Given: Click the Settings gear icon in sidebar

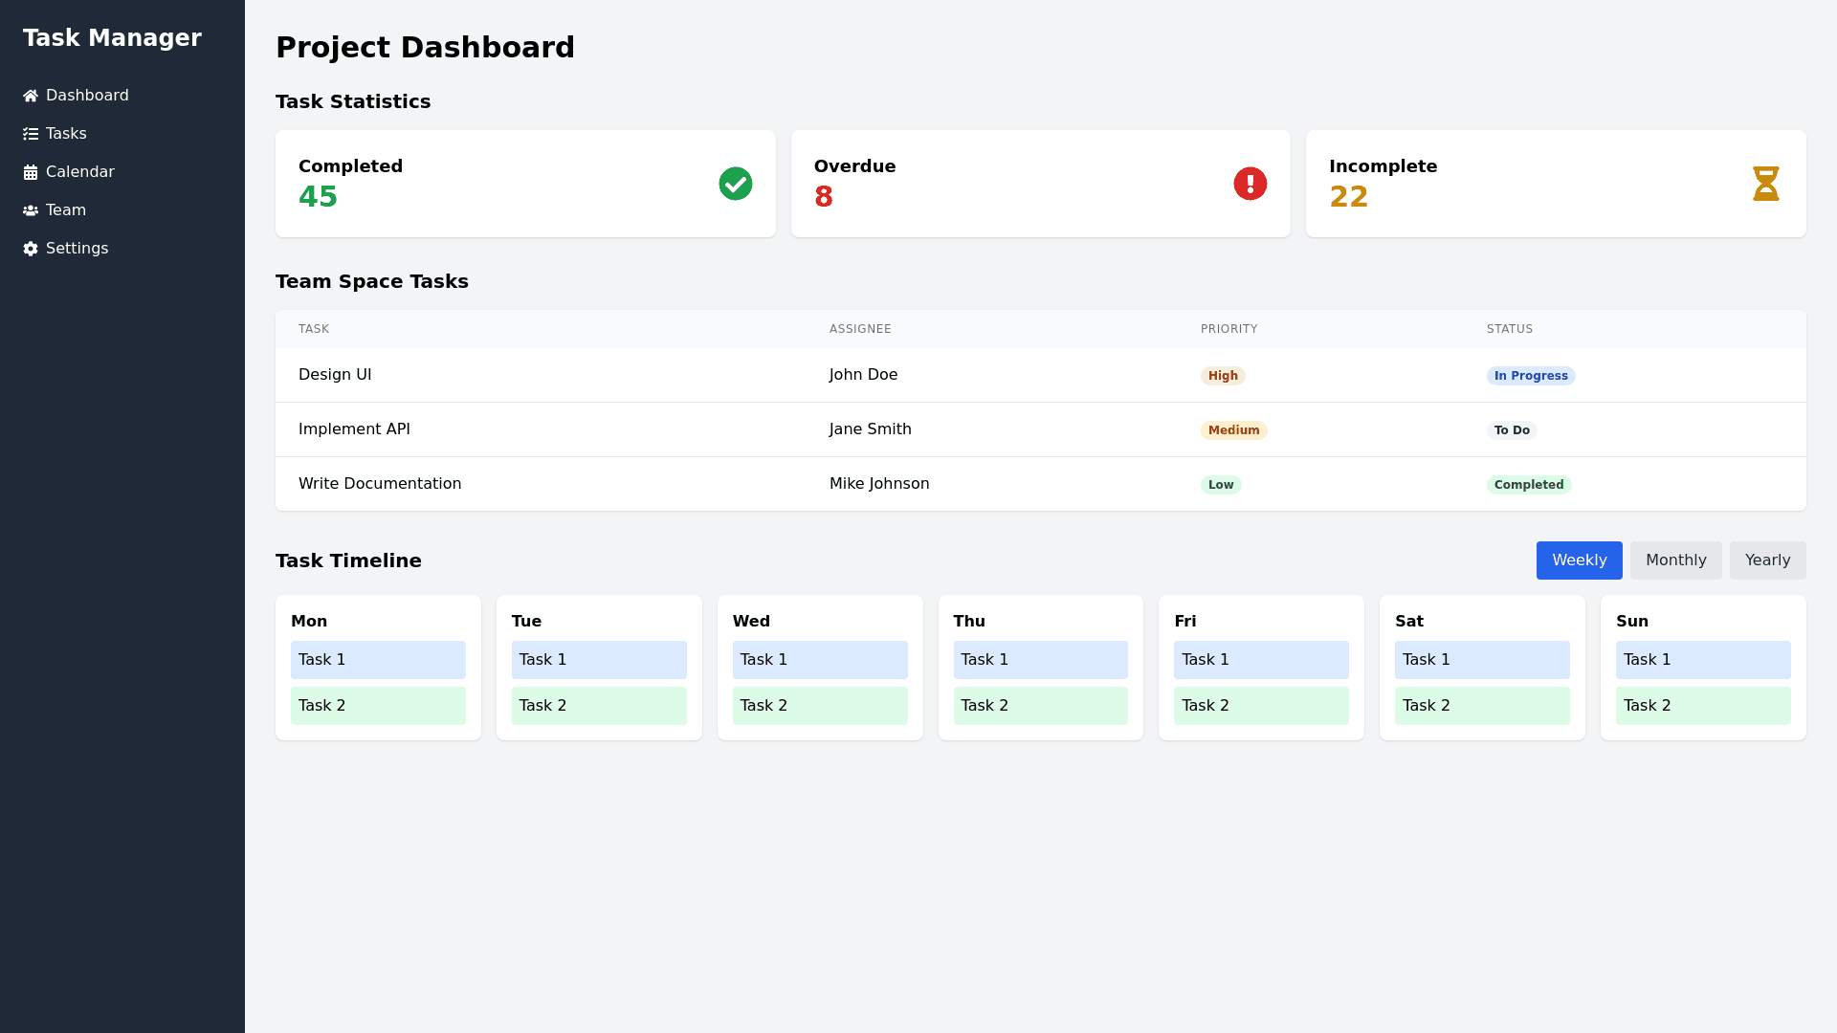Looking at the screenshot, I should coord(31,249).
